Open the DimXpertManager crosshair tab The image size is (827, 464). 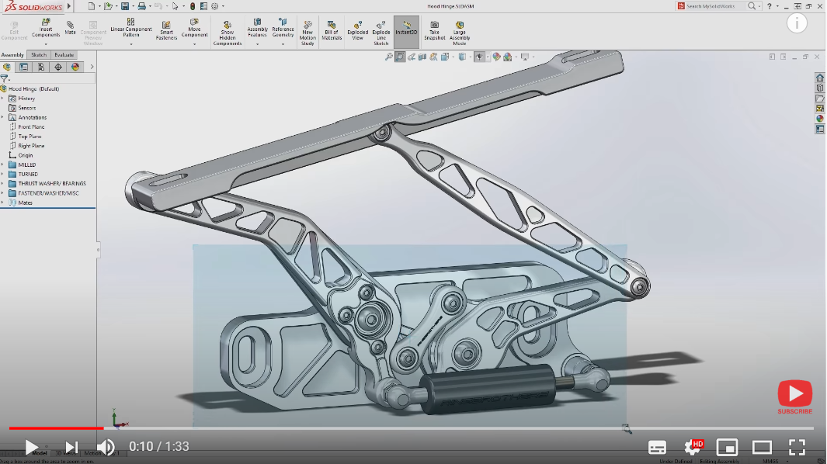click(x=58, y=67)
